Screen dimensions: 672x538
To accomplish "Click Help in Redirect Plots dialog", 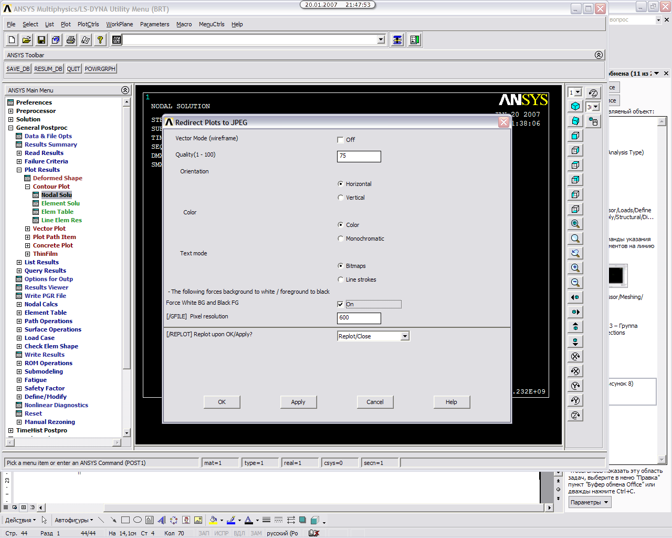I will click(451, 402).
